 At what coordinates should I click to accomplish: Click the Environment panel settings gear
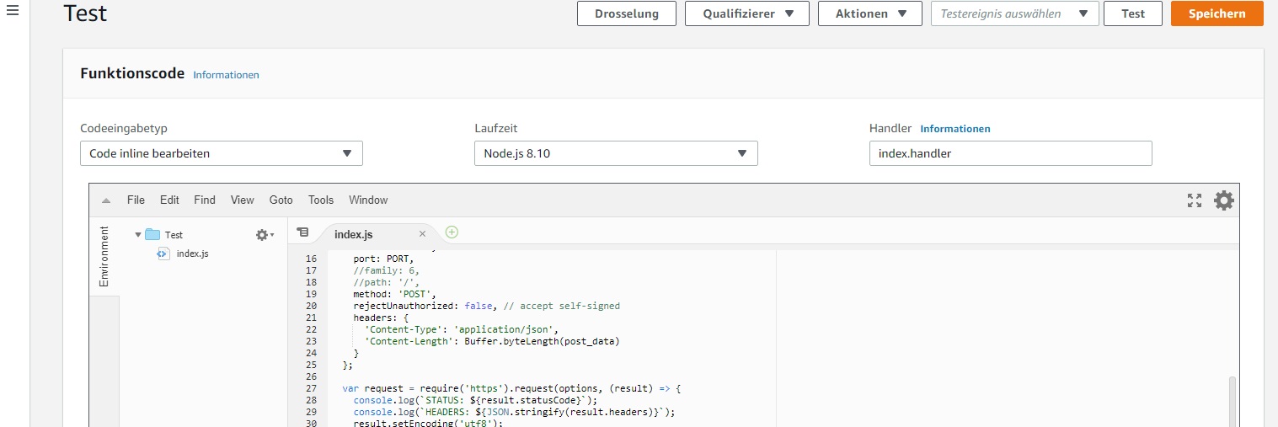(x=265, y=235)
